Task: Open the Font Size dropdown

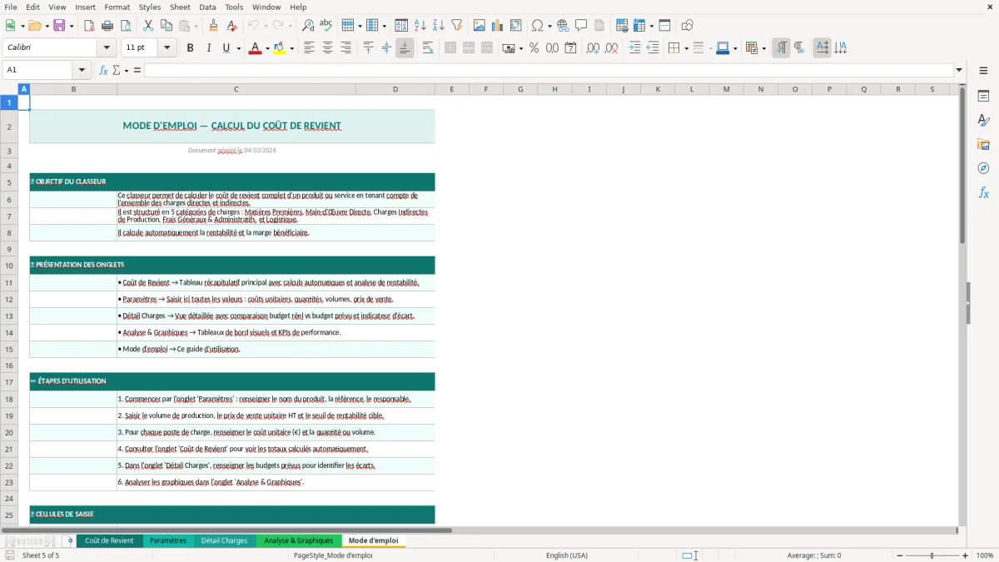Action: (167, 48)
